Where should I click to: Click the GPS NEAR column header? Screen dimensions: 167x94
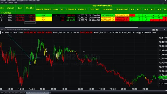pyautogui.click(x=108, y=9)
